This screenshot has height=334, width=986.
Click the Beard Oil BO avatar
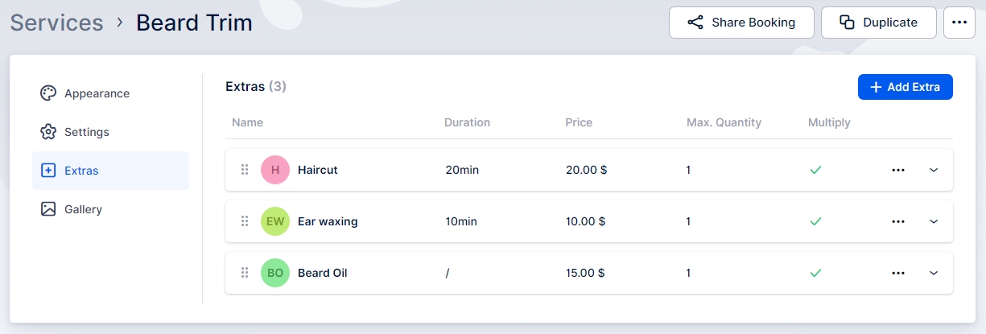click(275, 273)
